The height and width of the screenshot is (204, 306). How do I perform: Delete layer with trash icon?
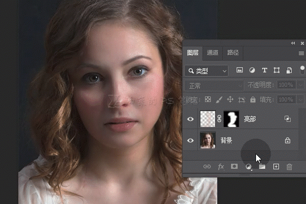click(x=289, y=167)
